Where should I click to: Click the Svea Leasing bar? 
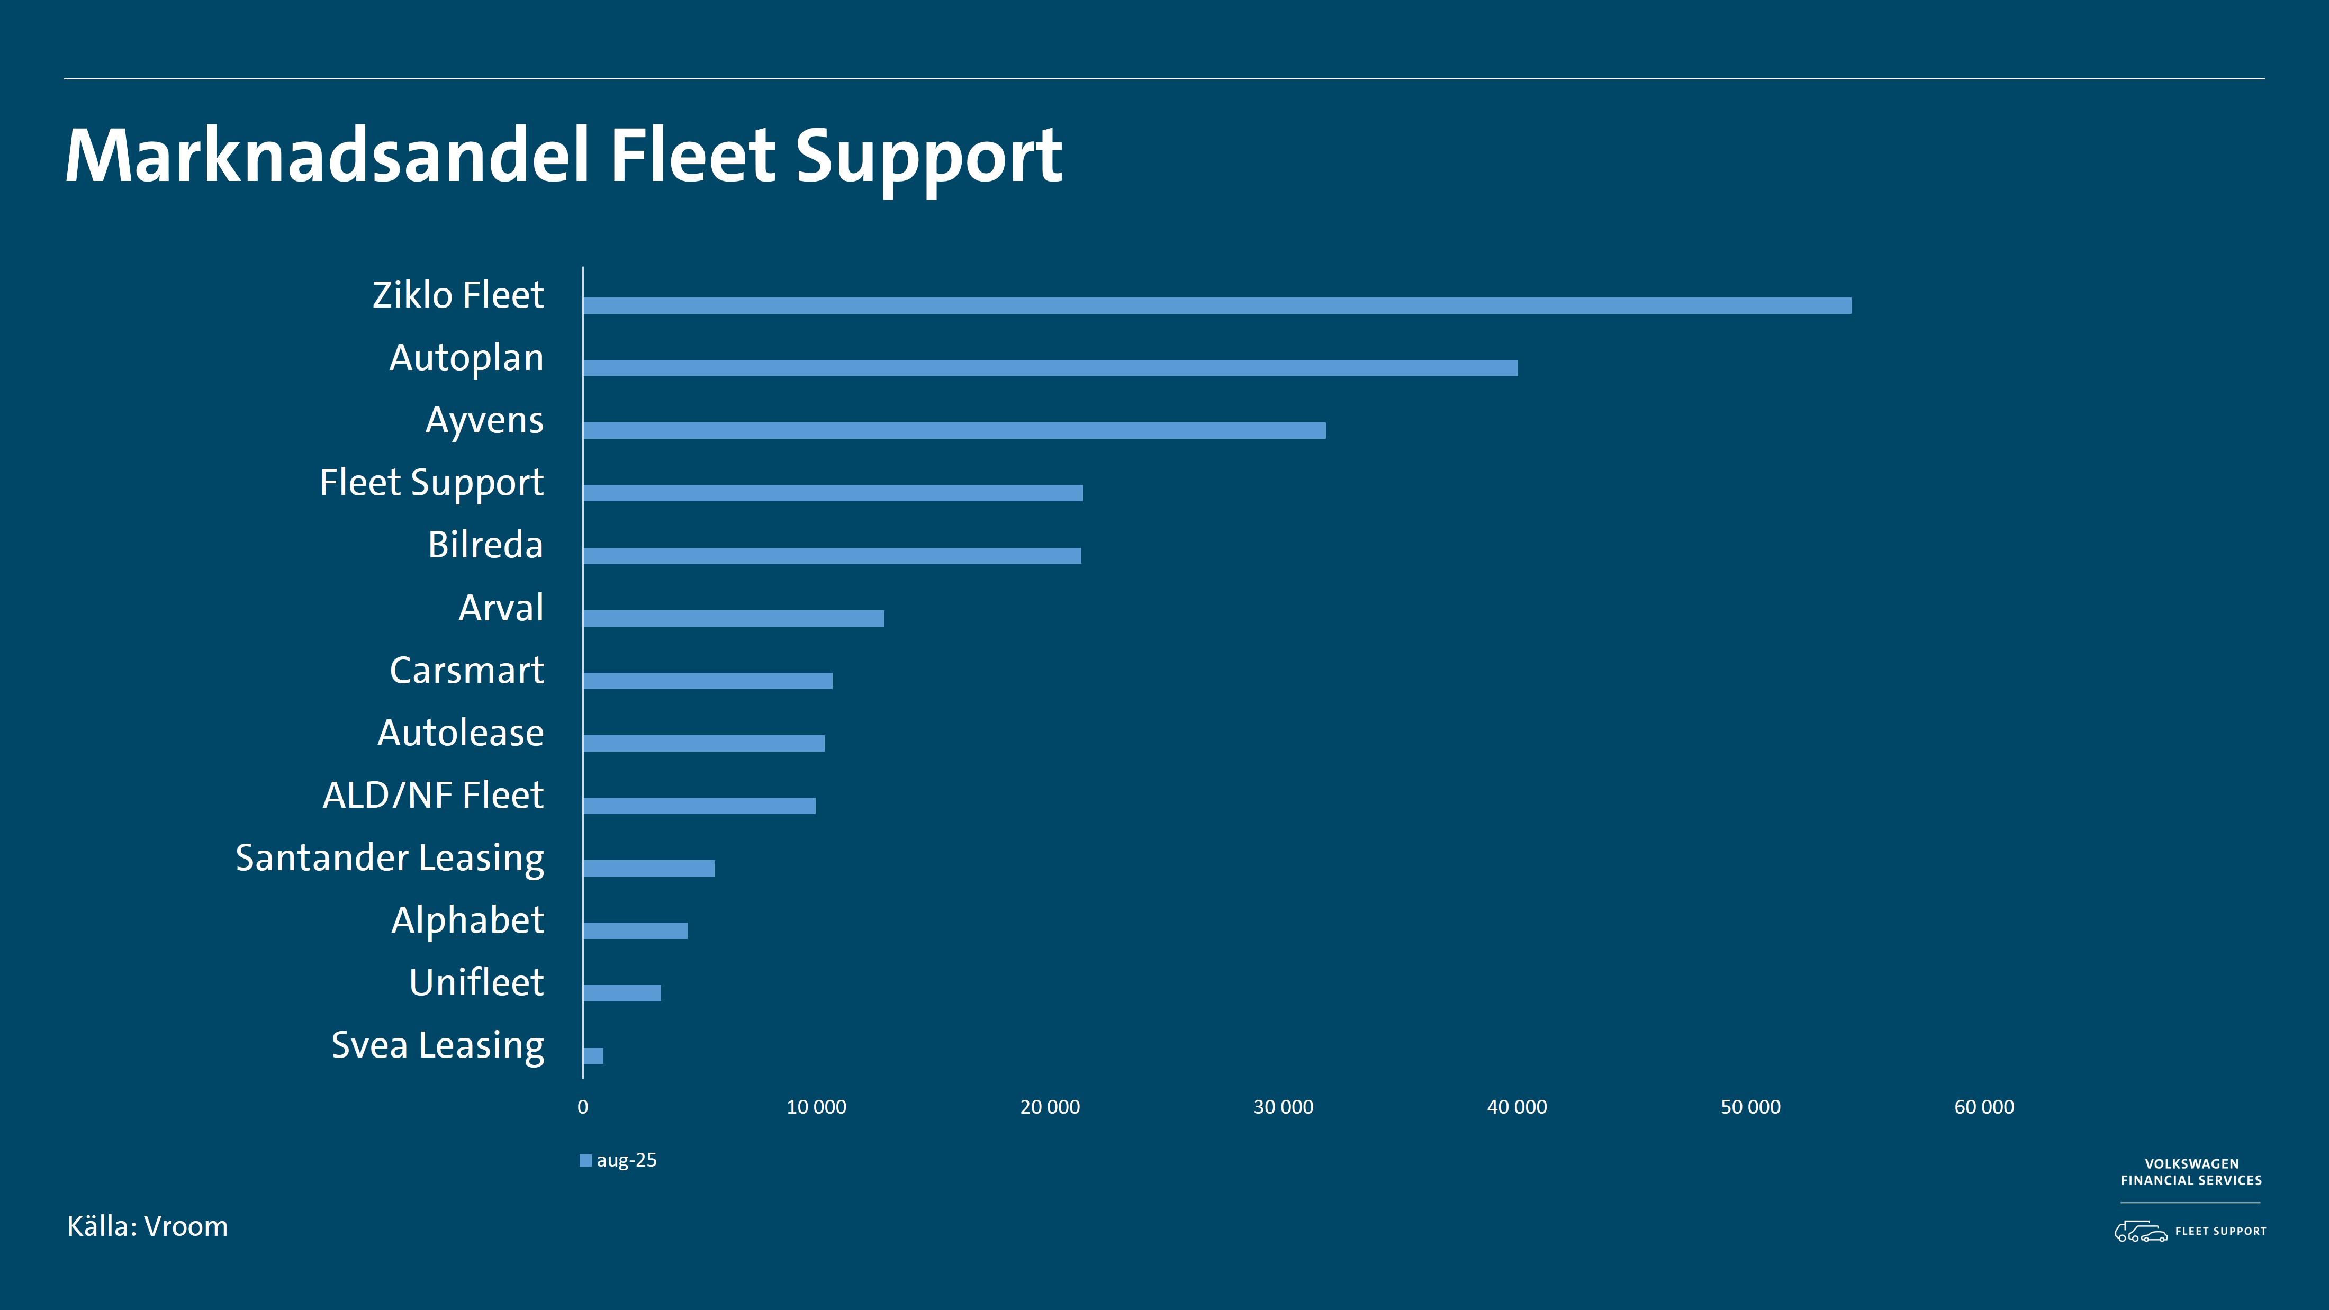pyautogui.click(x=593, y=1055)
